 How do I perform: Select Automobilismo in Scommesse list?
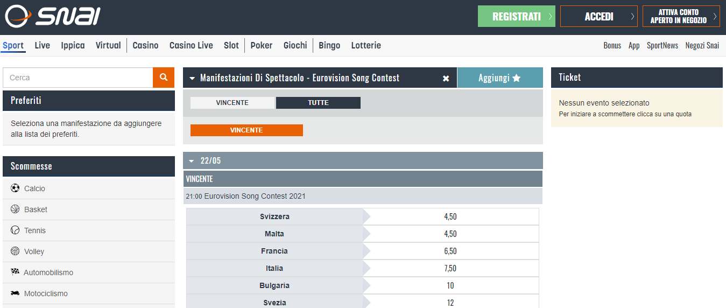pyautogui.click(x=89, y=272)
